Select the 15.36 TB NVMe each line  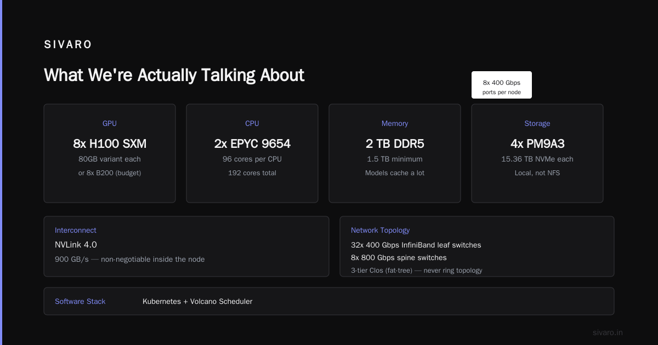(537, 159)
